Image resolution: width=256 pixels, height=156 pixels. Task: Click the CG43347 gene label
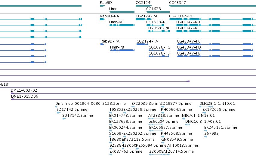tap(177, 3)
